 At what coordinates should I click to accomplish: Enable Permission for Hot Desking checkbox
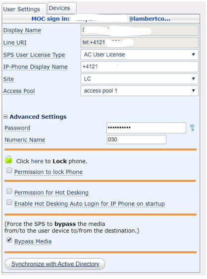coord(9,191)
